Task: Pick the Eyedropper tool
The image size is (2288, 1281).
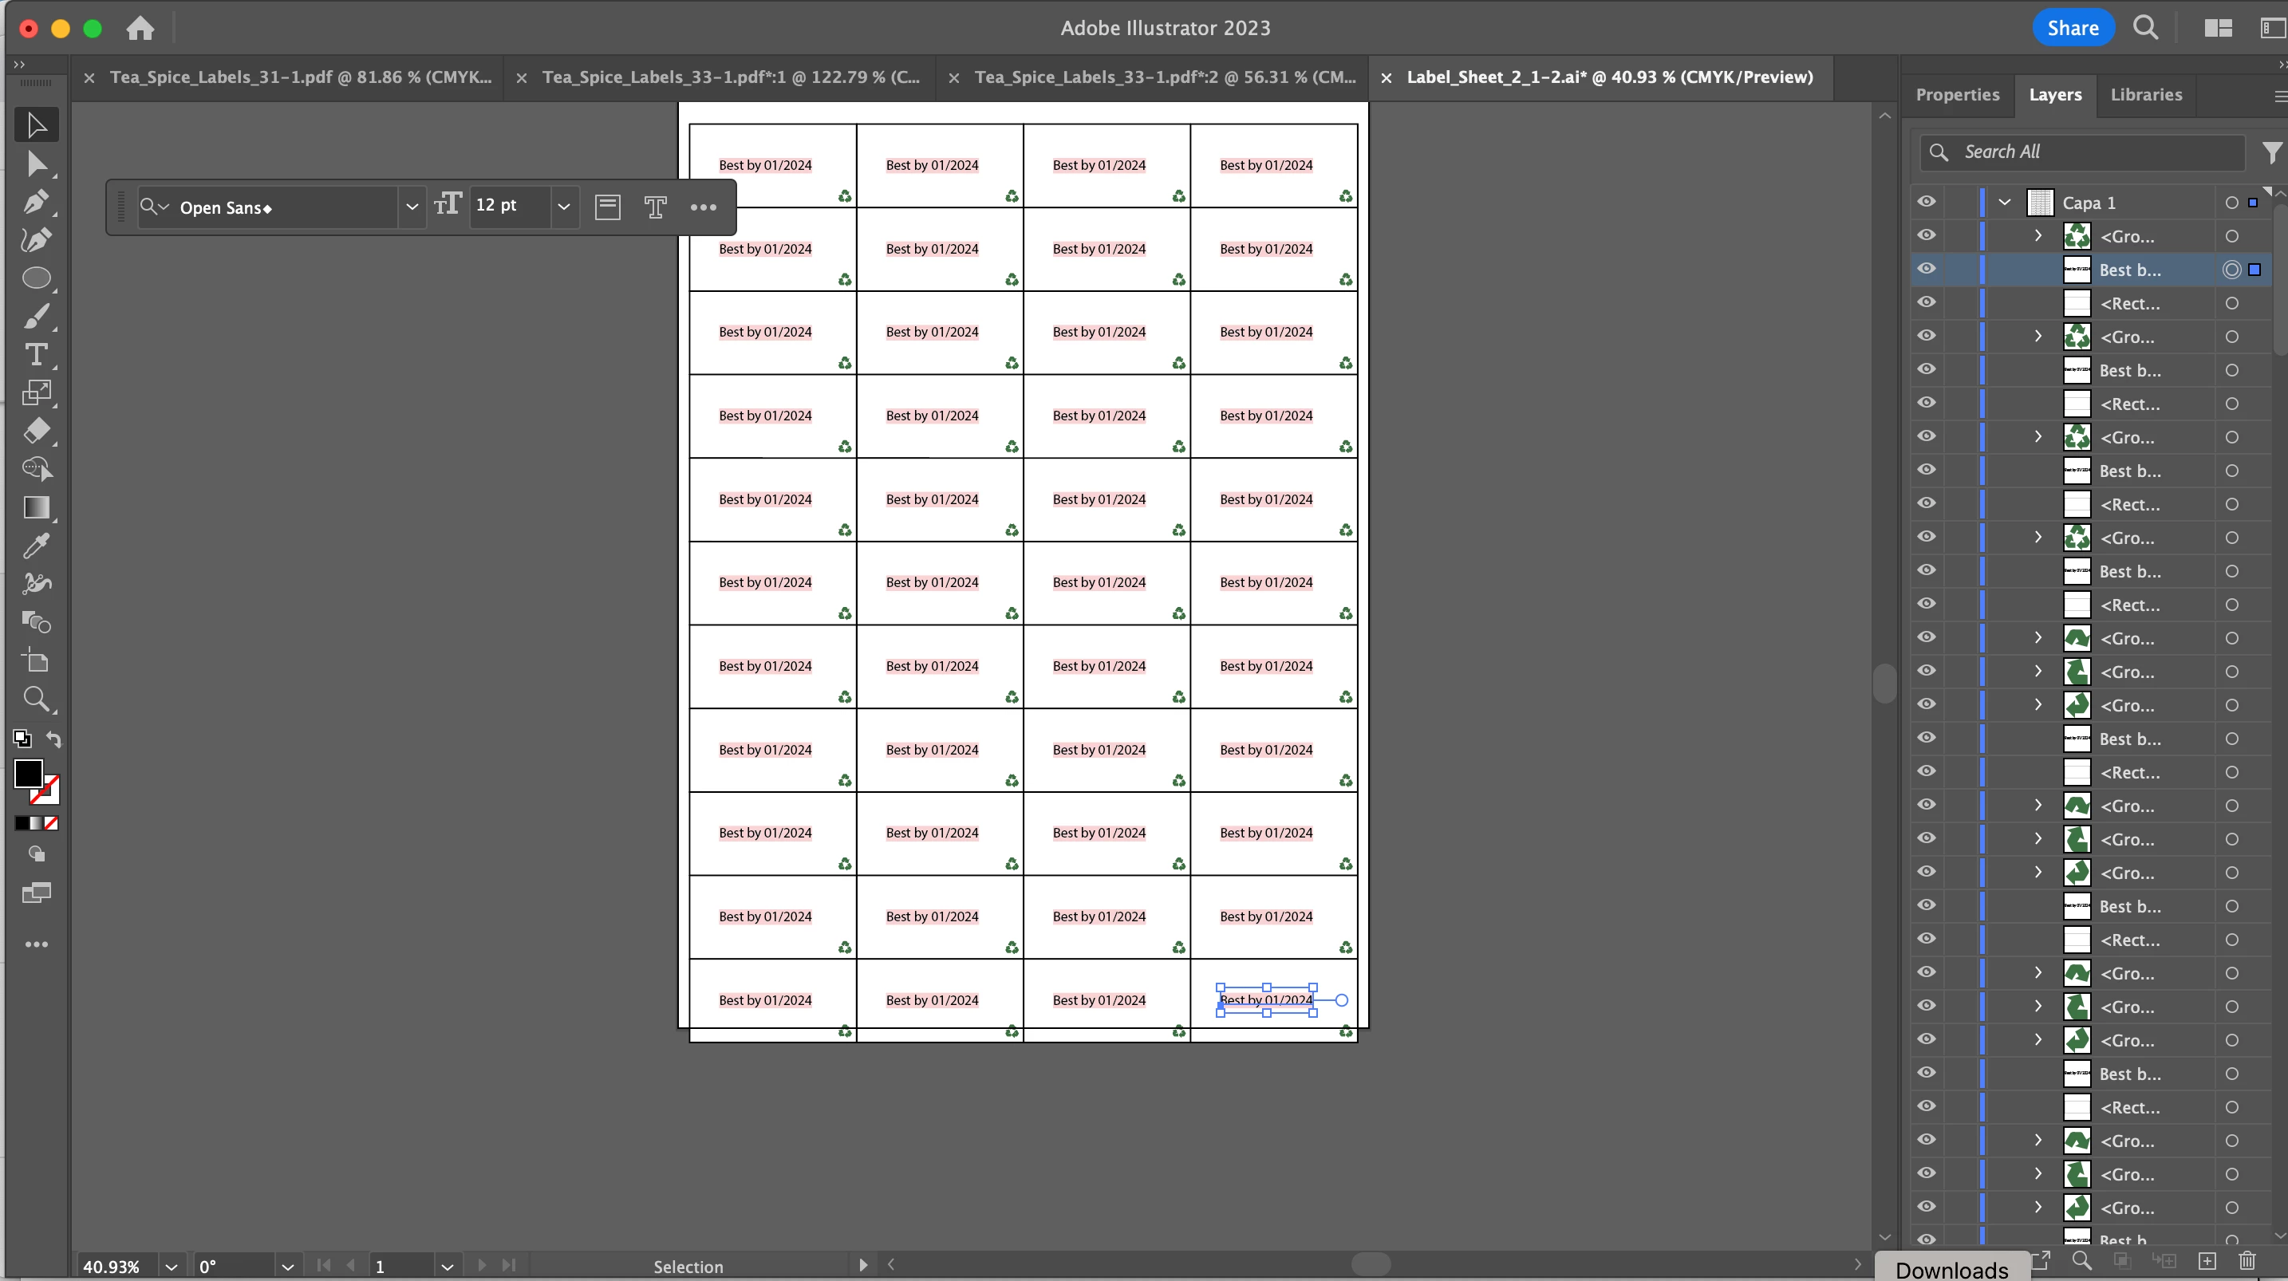Action: click(x=36, y=546)
